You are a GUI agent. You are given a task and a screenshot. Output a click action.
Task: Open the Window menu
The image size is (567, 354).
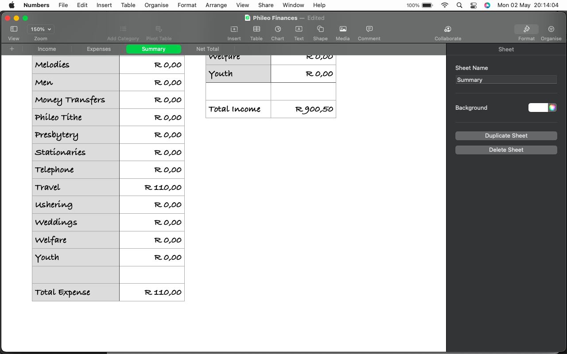coord(293,5)
